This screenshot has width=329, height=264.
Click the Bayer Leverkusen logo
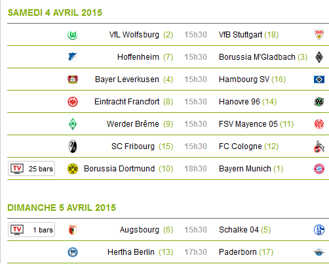click(73, 79)
